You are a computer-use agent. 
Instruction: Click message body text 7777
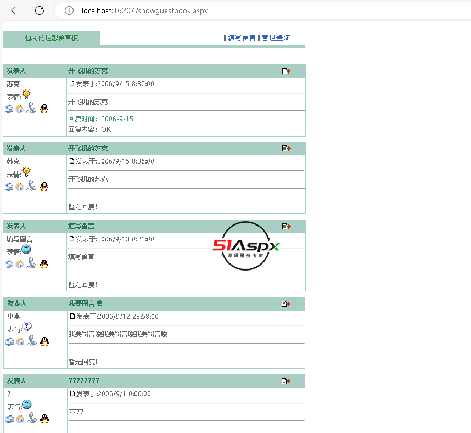click(76, 412)
